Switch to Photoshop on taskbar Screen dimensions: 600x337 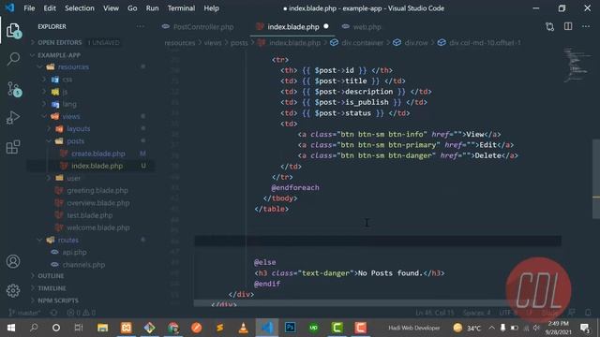pyautogui.click(x=290, y=328)
